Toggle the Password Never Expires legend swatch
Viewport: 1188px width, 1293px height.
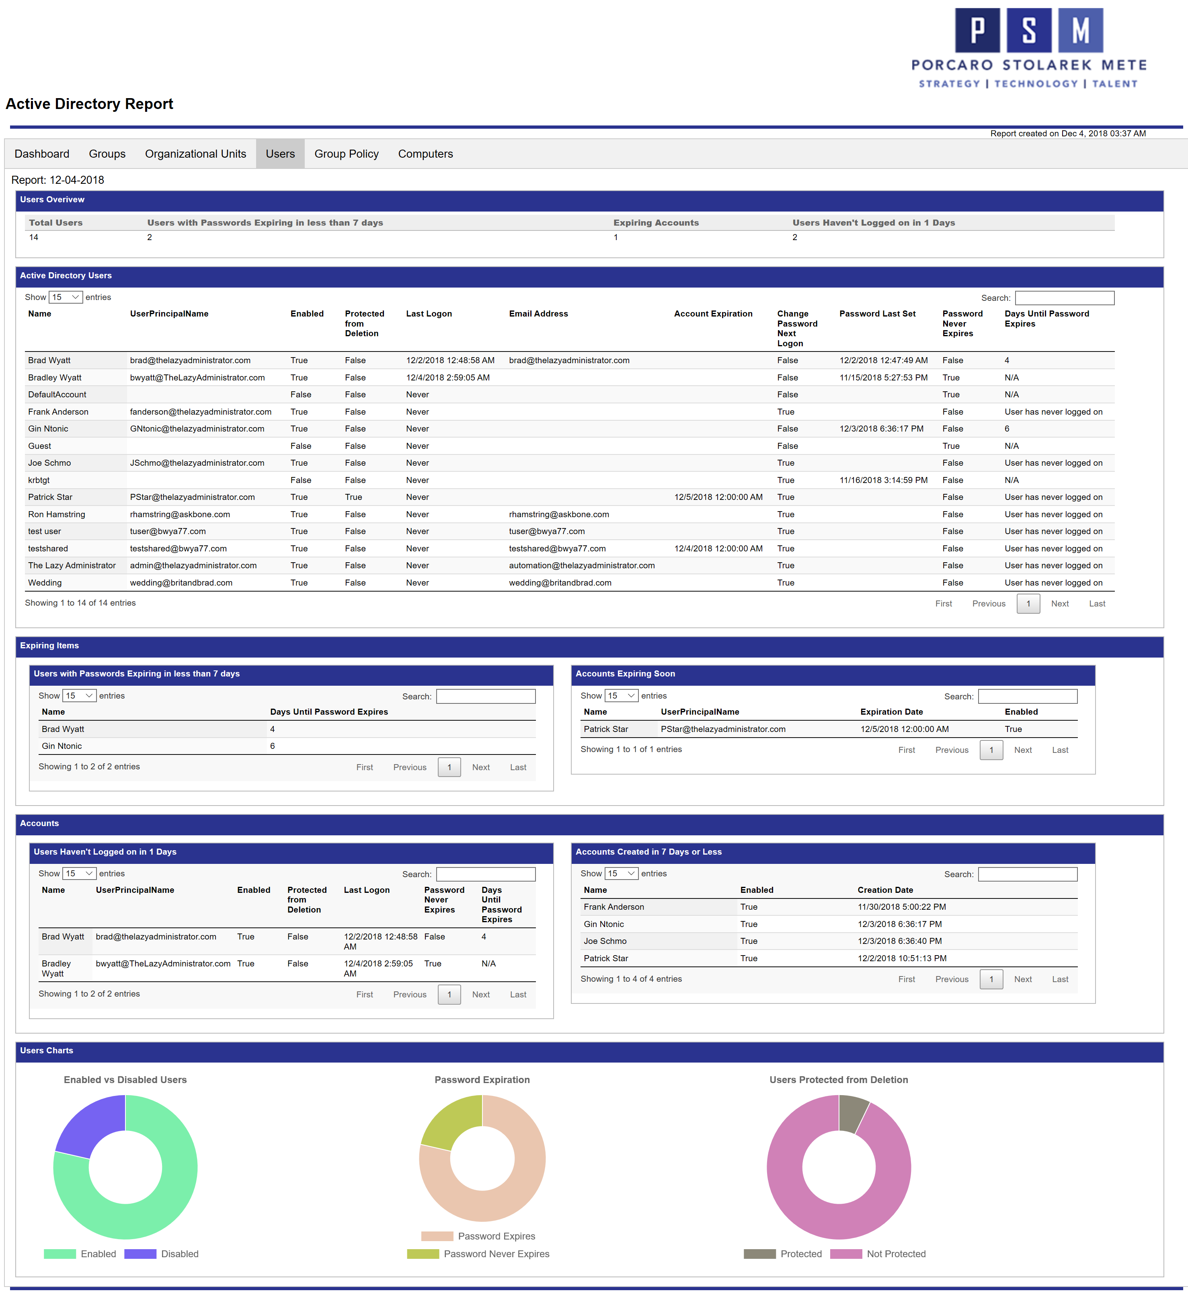click(x=423, y=1254)
